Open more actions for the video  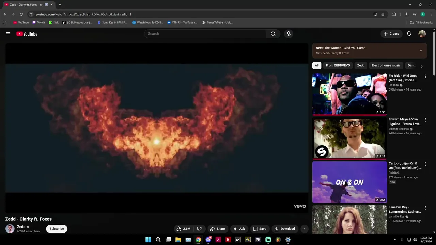click(x=305, y=229)
